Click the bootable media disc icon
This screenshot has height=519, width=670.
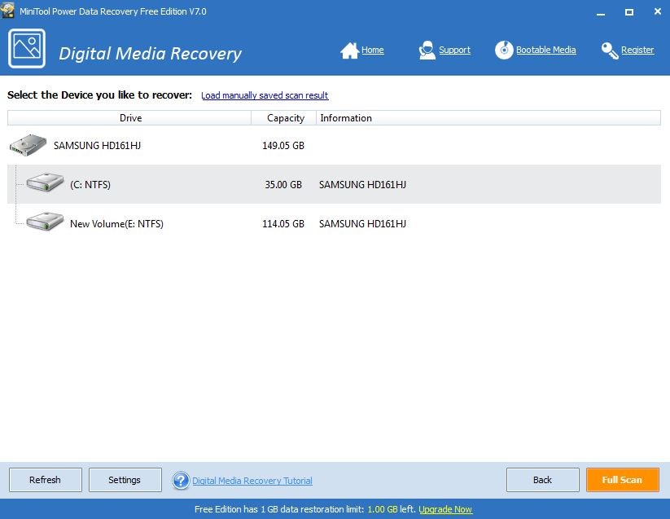[504, 50]
